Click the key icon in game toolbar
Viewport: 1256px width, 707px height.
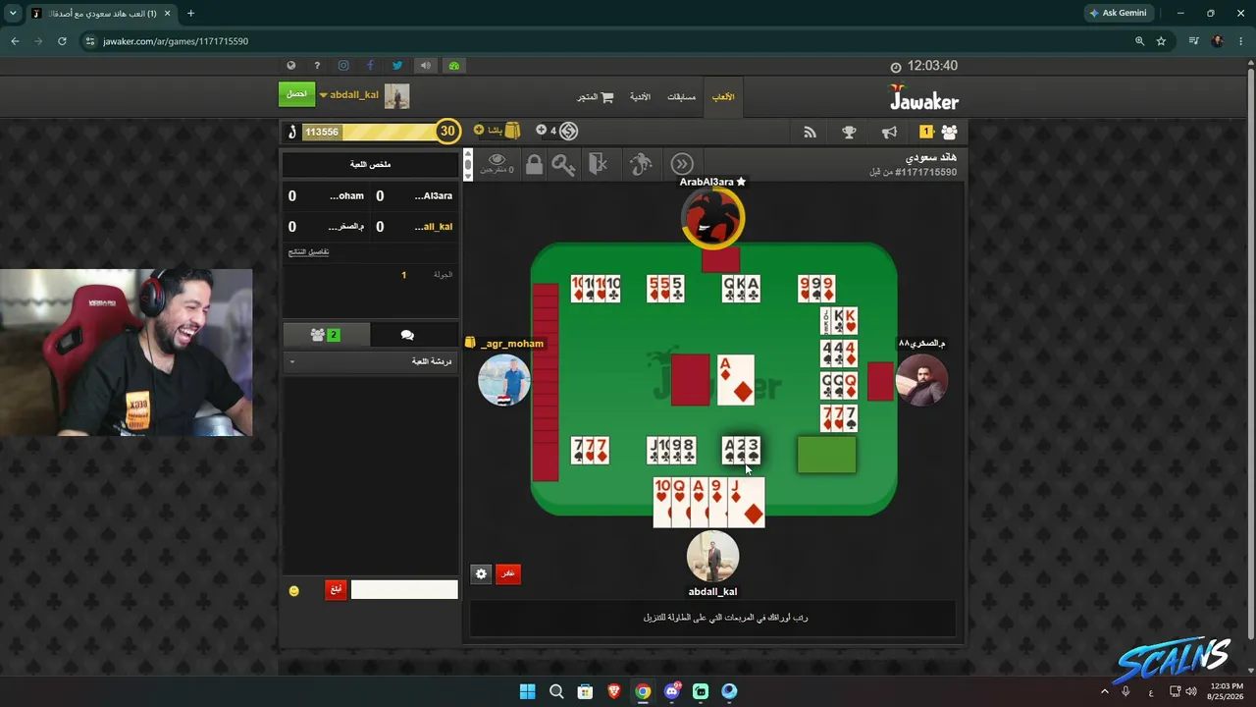(x=563, y=165)
